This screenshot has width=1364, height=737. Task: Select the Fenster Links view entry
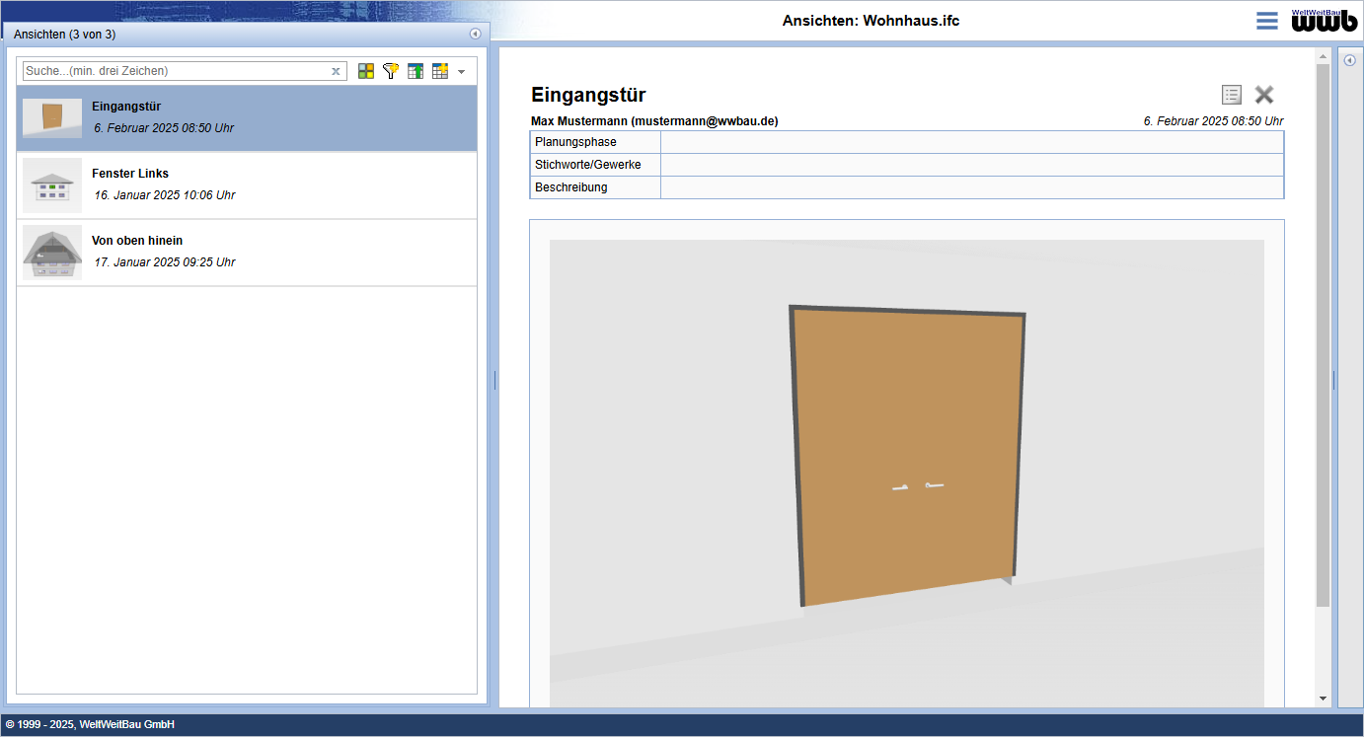pos(247,185)
